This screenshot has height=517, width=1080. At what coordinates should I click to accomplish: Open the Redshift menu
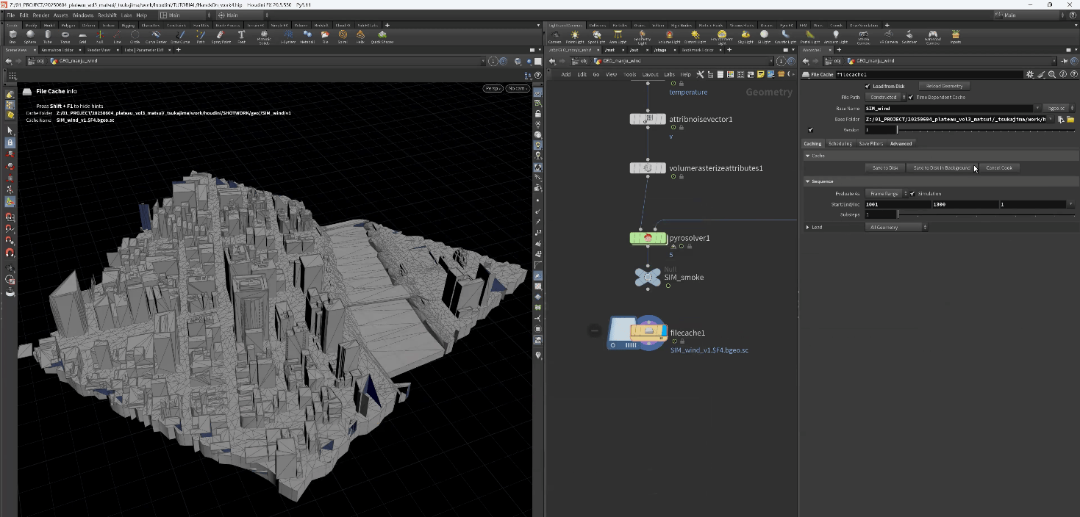point(107,15)
